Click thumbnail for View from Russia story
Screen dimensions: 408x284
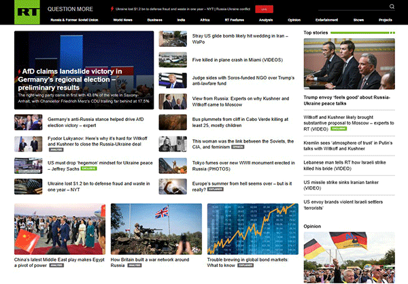point(173,101)
